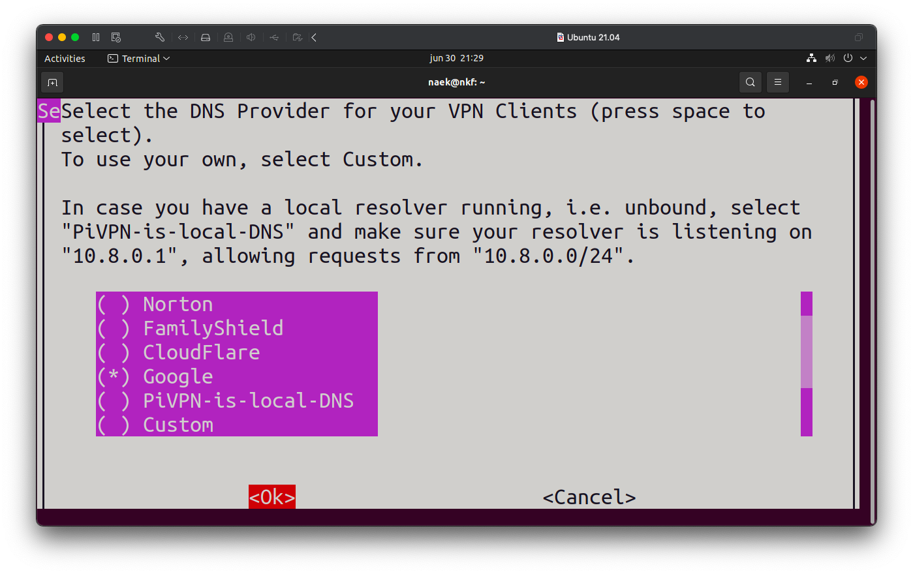The image size is (913, 574).
Task: Click the hard disk icon in the VM toolbar
Action: click(x=206, y=37)
